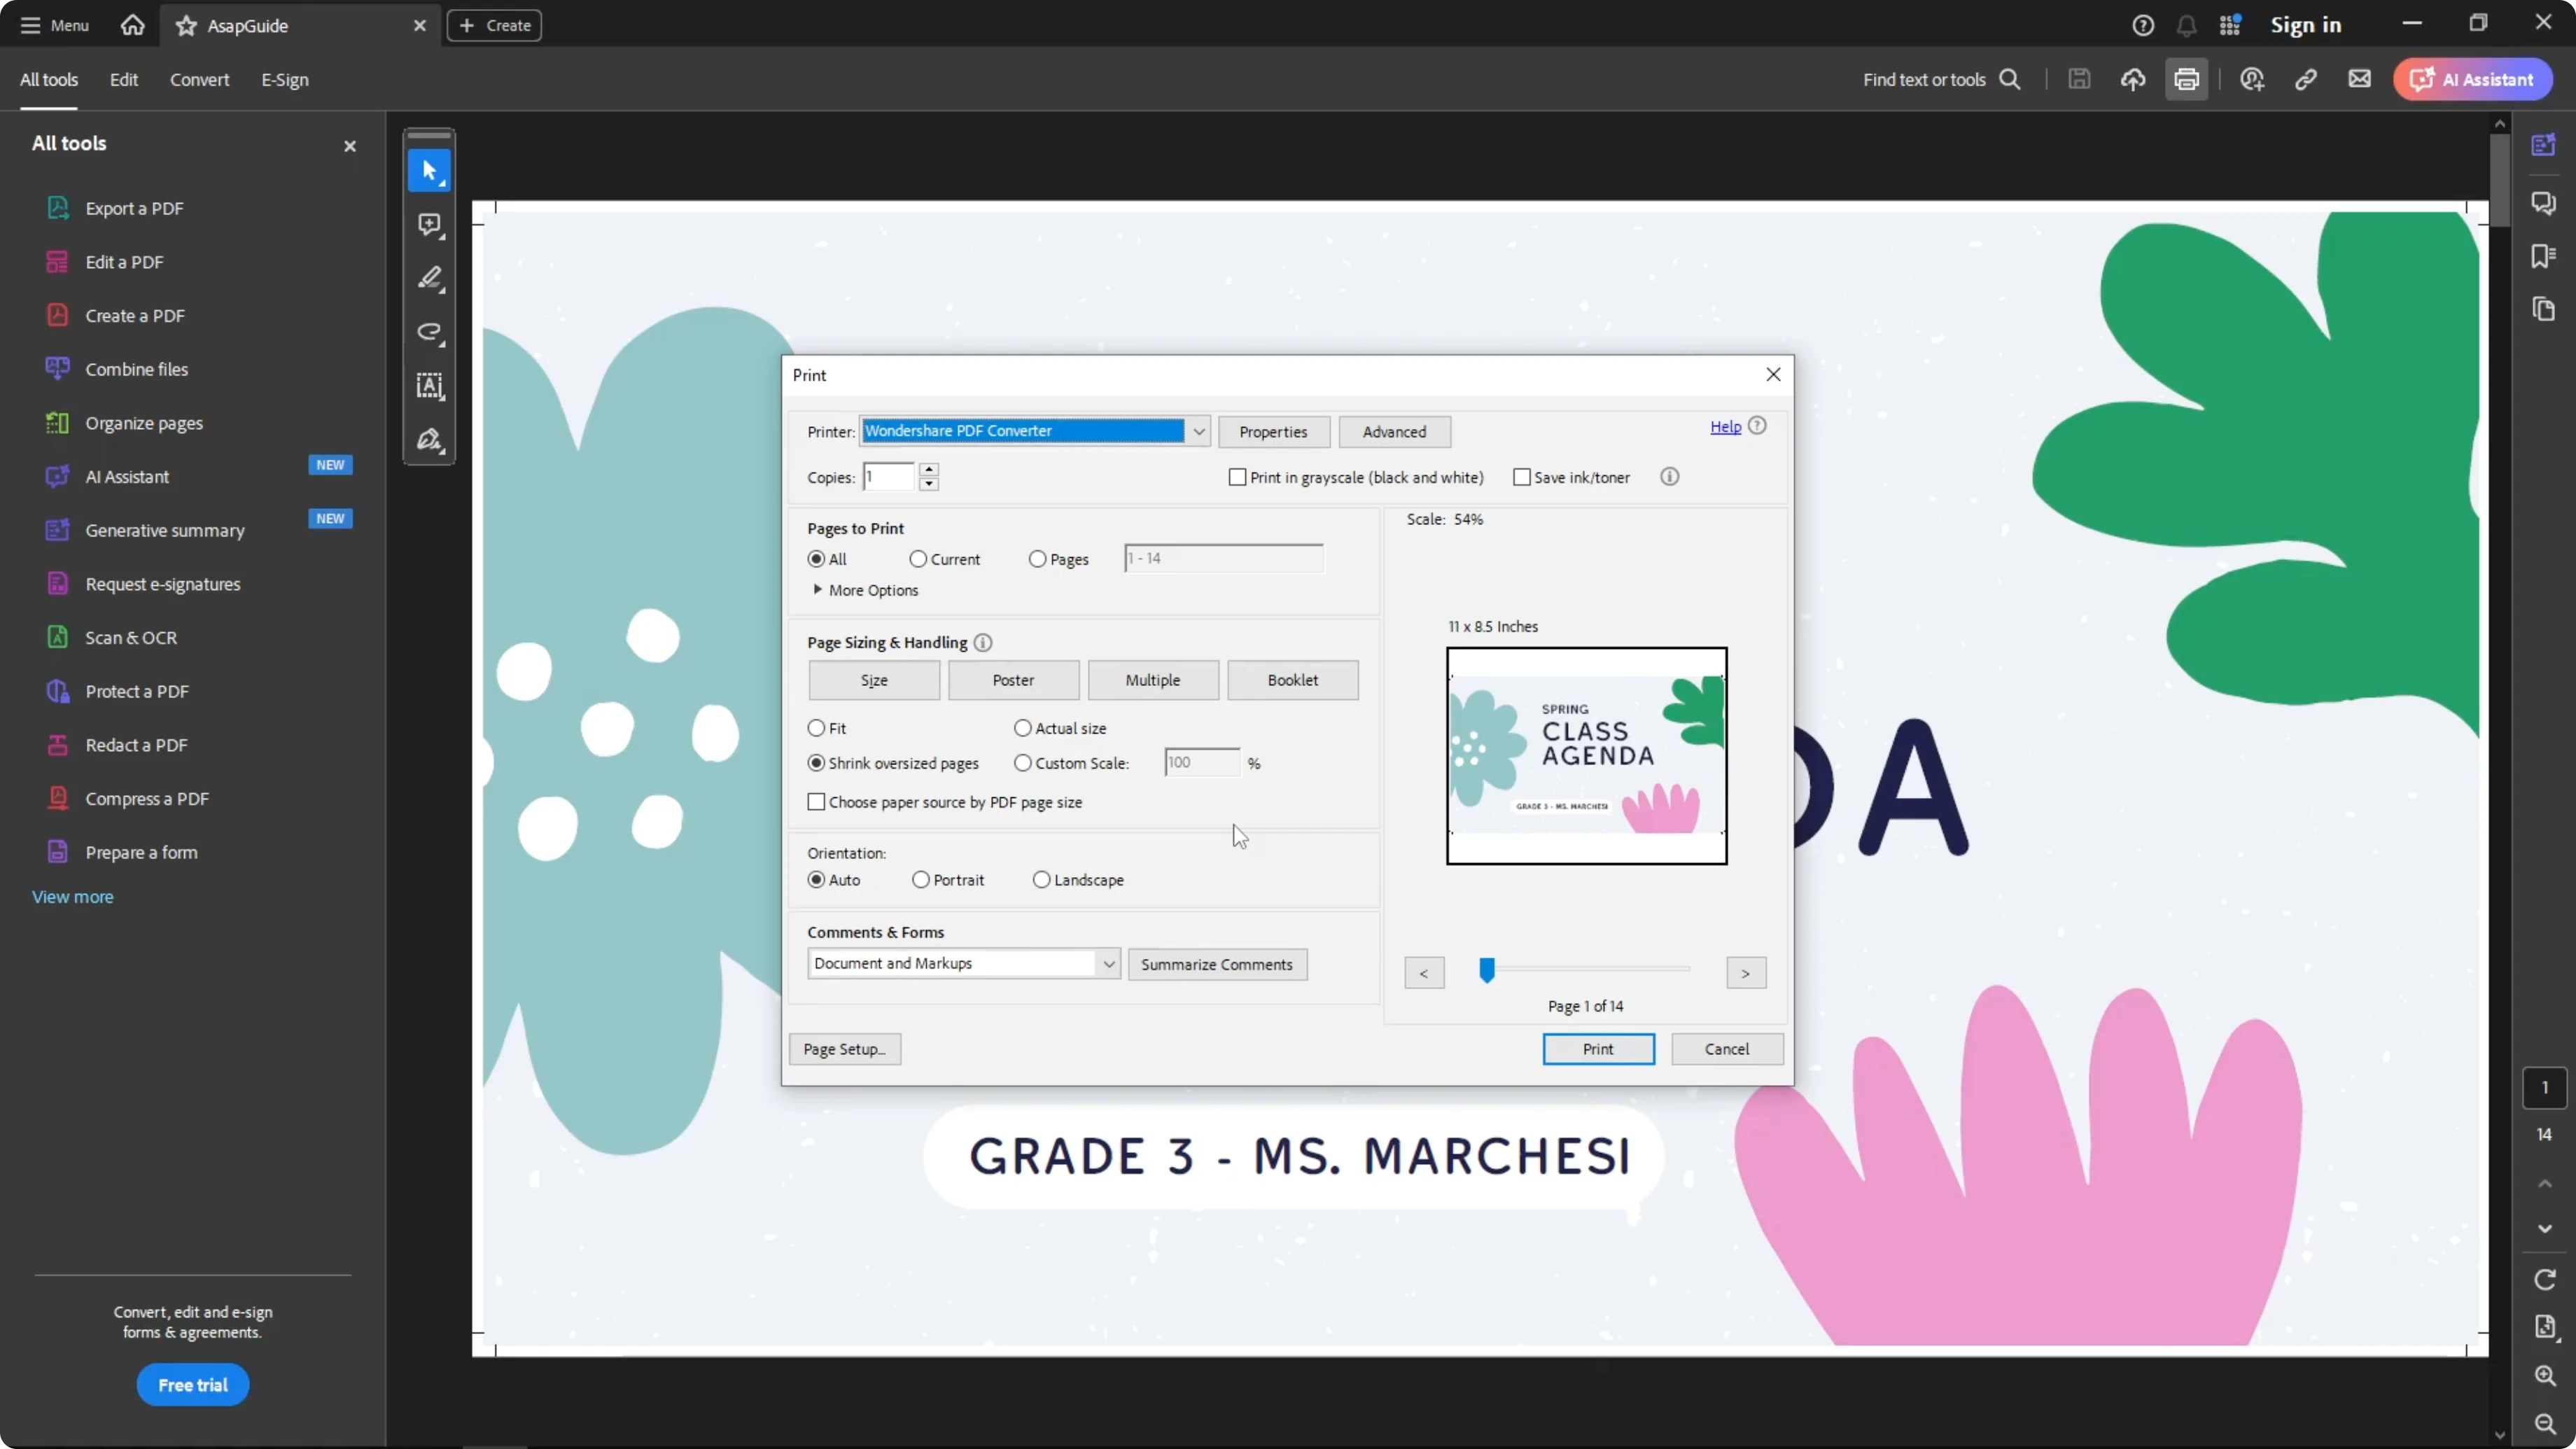Viewport: 2576px width, 1449px height.
Task: Click the print preview thumbnail
Action: pos(1586,756)
